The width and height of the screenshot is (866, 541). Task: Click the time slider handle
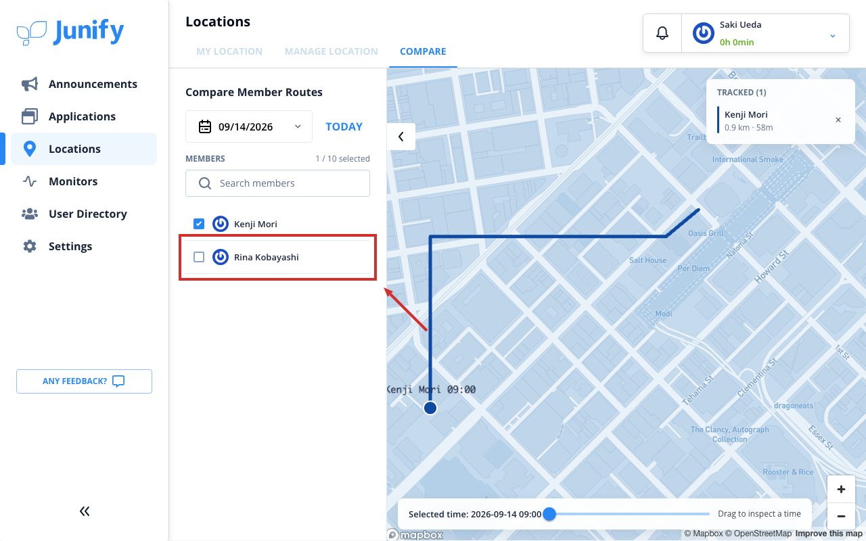pos(549,514)
